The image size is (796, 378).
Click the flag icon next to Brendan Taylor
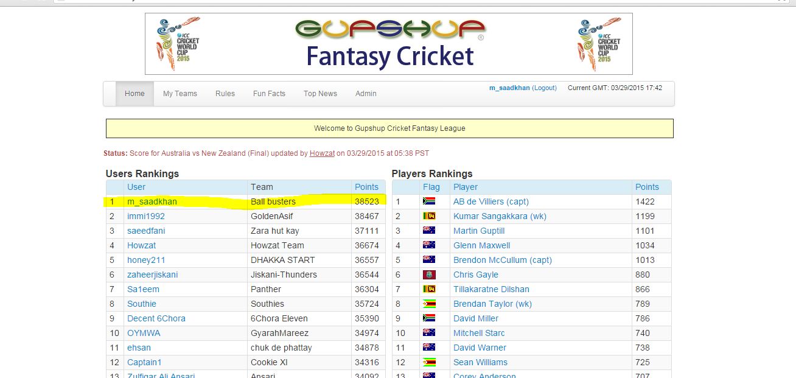pos(429,304)
